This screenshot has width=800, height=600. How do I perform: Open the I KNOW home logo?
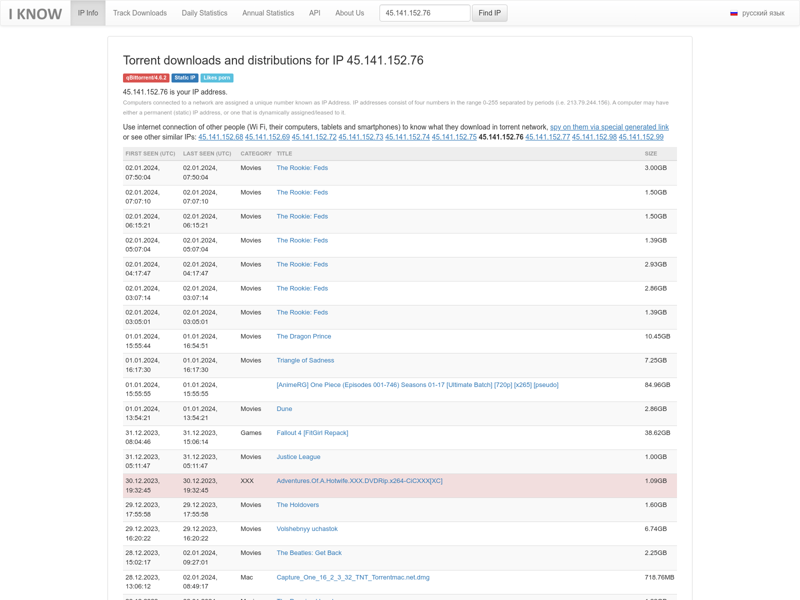(x=35, y=14)
